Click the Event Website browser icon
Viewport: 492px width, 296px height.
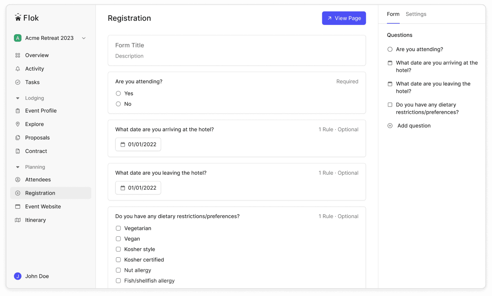(x=18, y=207)
